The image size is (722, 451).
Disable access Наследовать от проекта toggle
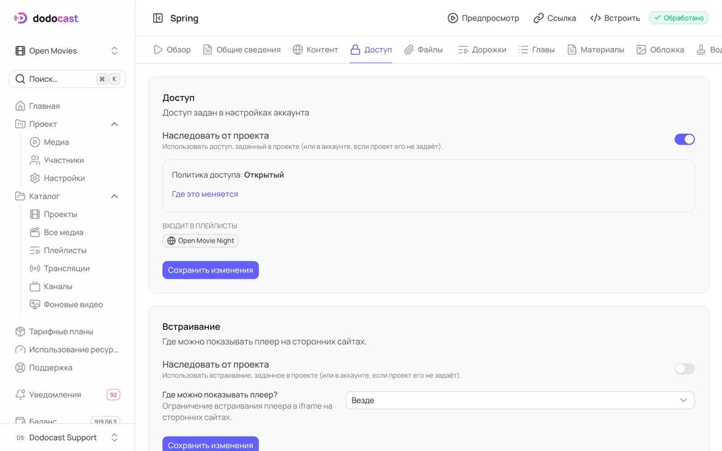[685, 139]
